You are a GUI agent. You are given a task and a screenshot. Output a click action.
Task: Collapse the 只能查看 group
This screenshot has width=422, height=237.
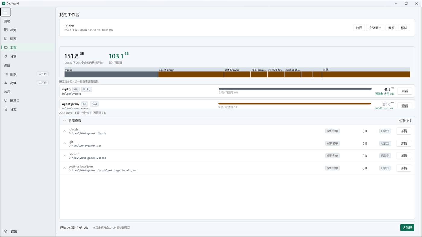(x=65, y=120)
